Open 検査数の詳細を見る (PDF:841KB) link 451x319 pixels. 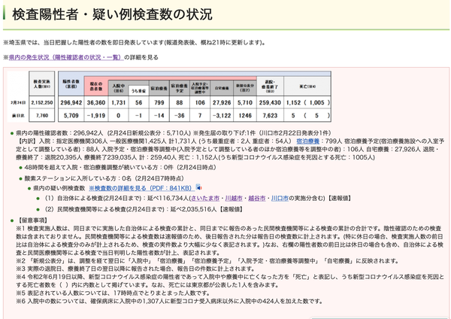coord(140,188)
